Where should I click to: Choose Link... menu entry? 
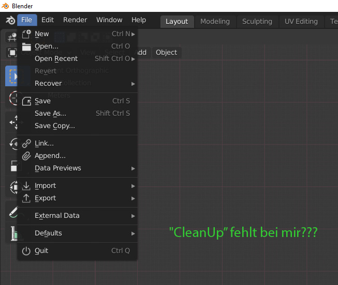point(78,144)
